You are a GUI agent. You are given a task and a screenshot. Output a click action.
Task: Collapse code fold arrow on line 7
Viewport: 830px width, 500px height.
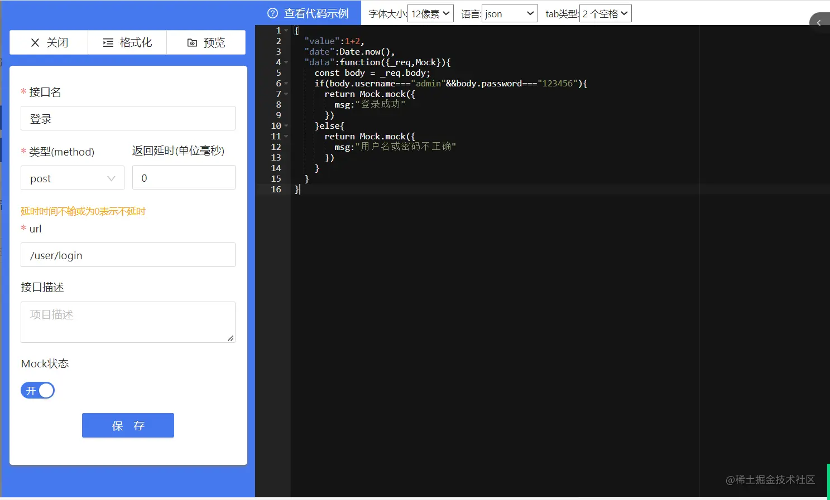(x=286, y=94)
